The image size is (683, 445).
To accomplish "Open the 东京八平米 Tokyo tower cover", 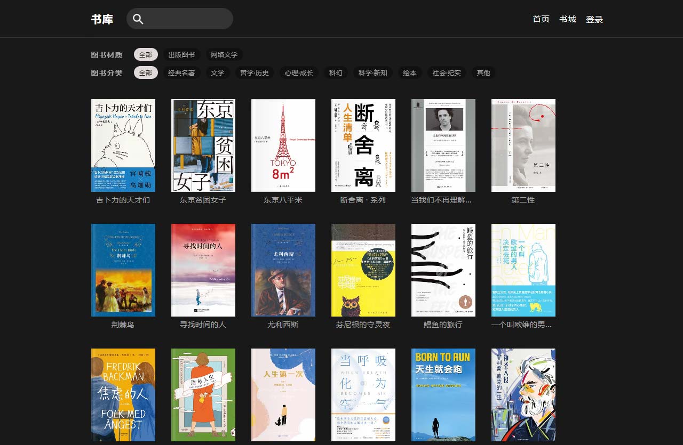I will [x=283, y=145].
